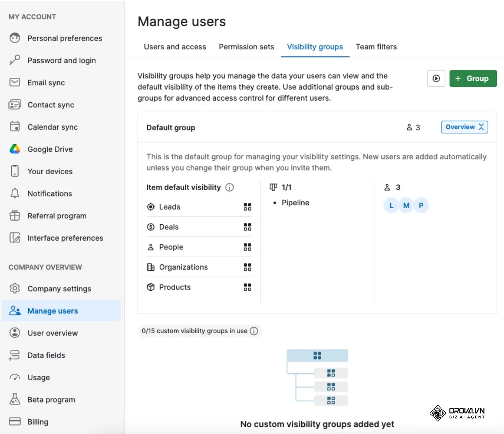The height and width of the screenshot is (434, 504).
Task: Switch to Permission sets tab
Action: click(246, 47)
